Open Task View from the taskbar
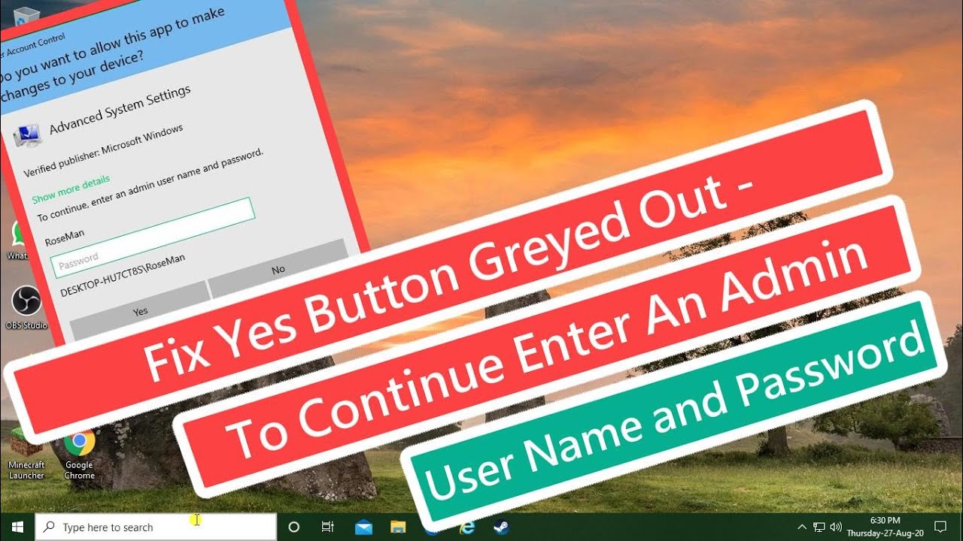 point(328,527)
